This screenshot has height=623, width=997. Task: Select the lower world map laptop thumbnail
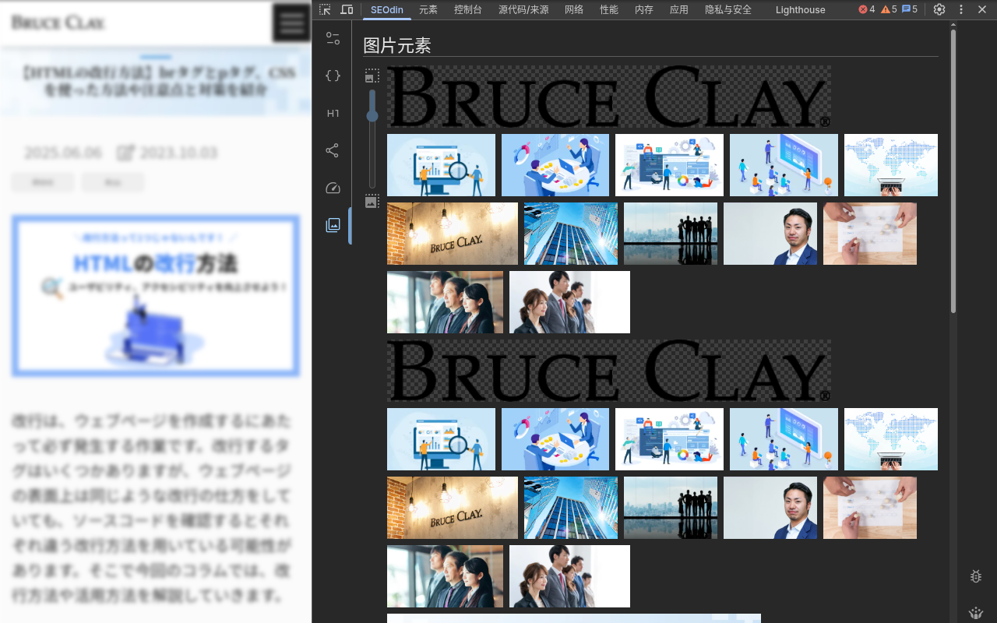coord(891,439)
